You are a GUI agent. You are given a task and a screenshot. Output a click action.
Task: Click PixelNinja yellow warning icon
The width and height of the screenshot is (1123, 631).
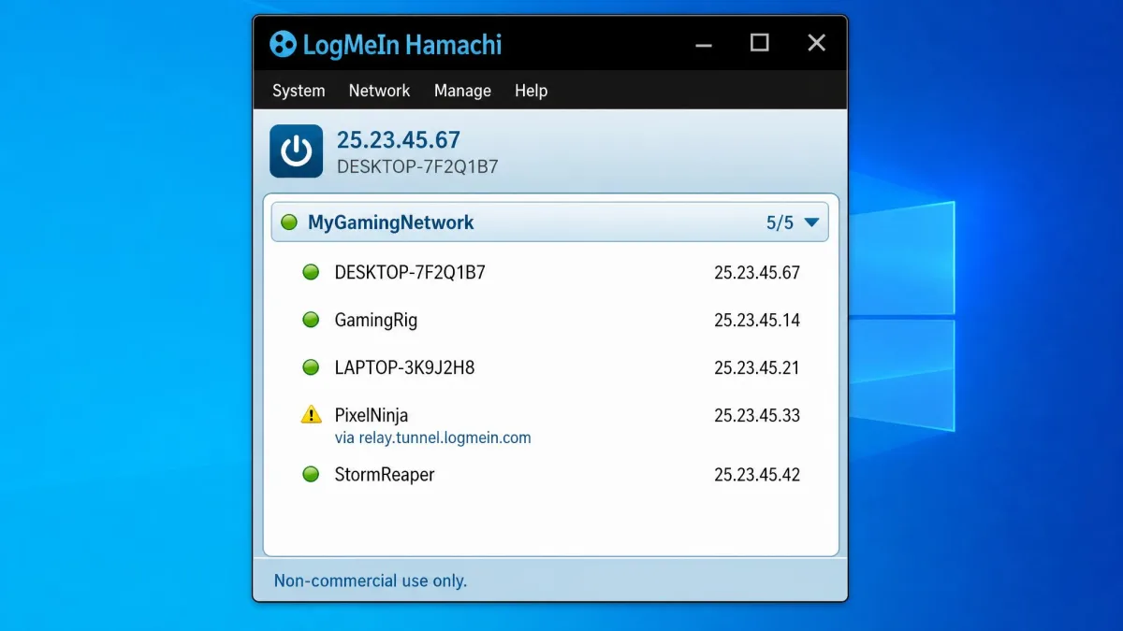(x=311, y=414)
